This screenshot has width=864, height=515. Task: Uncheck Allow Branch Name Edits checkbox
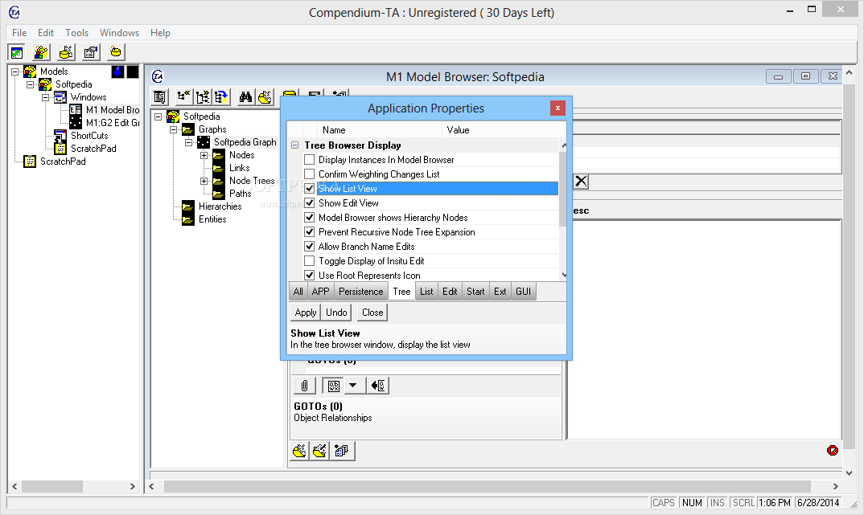310,247
